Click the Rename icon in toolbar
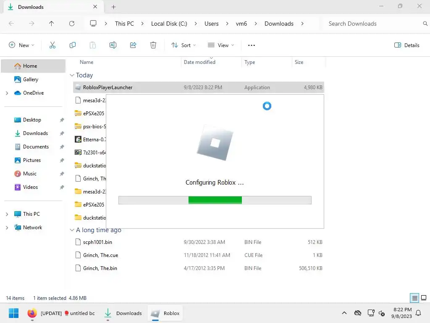Image resolution: width=430 pixels, height=323 pixels. 113,45
